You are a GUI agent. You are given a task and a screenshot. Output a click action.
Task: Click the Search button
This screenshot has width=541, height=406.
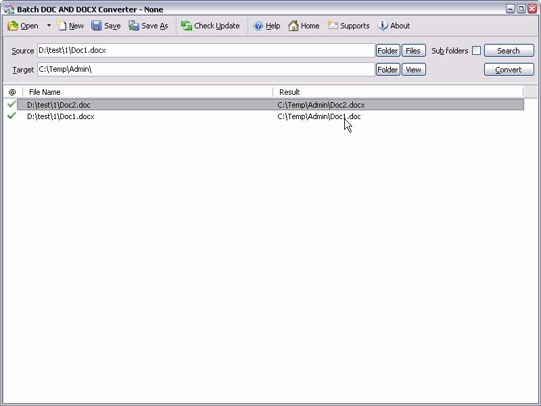pyautogui.click(x=509, y=50)
